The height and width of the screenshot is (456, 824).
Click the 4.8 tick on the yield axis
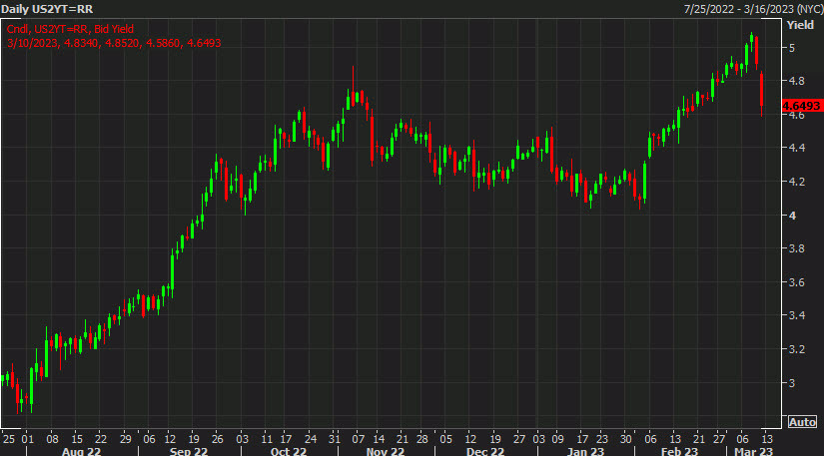coord(797,81)
